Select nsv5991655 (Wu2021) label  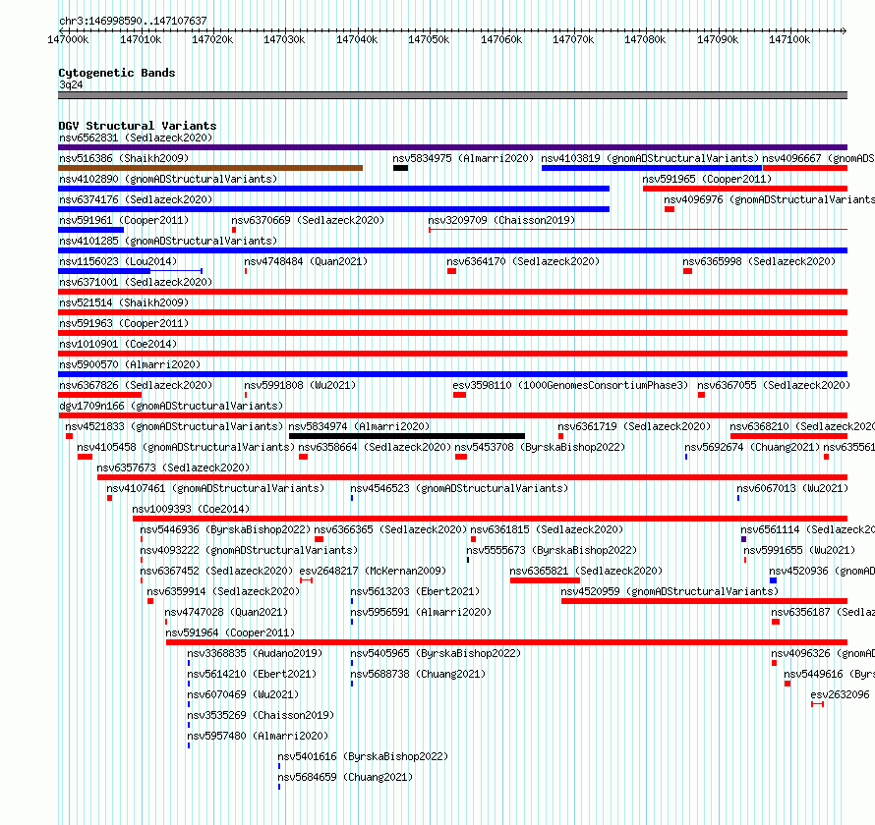pos(799,550)
